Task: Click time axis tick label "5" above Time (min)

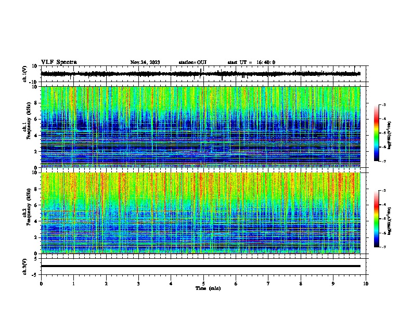Action: 203,284
